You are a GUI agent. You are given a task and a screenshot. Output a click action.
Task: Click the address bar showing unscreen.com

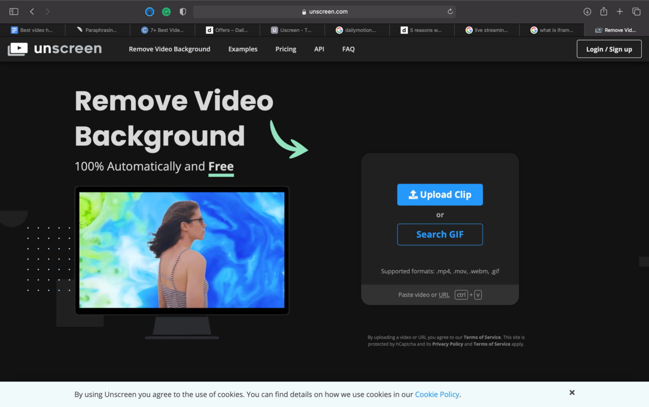tap(324, 11)
